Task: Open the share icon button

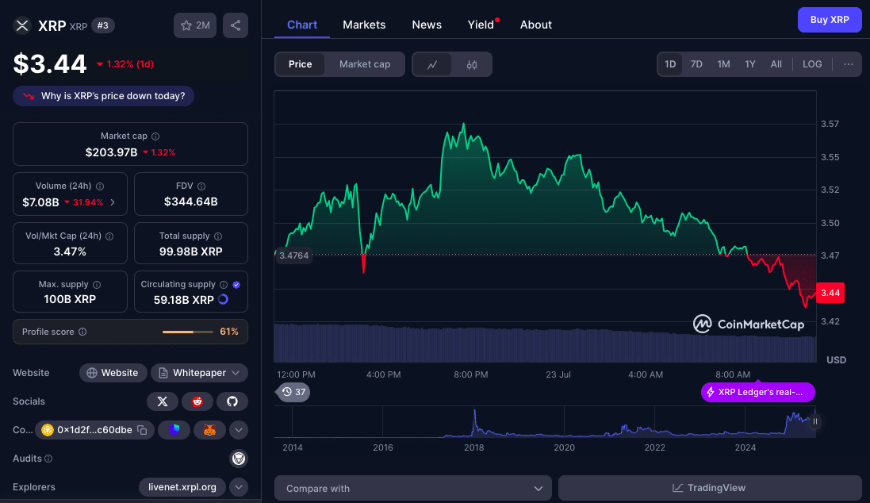Action: pos(236,25)
